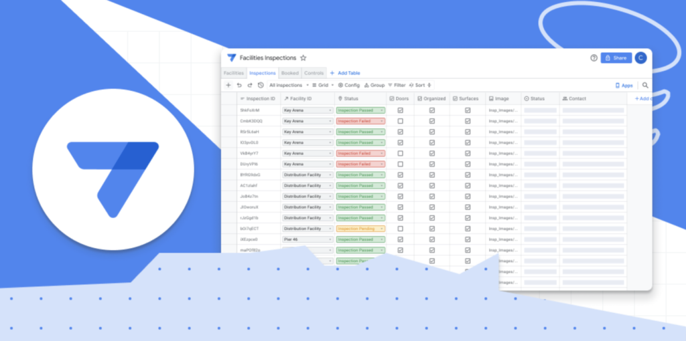Screen dimensions: 686x341
Task: Open the row height adjust icon
Action: (429, 86)
